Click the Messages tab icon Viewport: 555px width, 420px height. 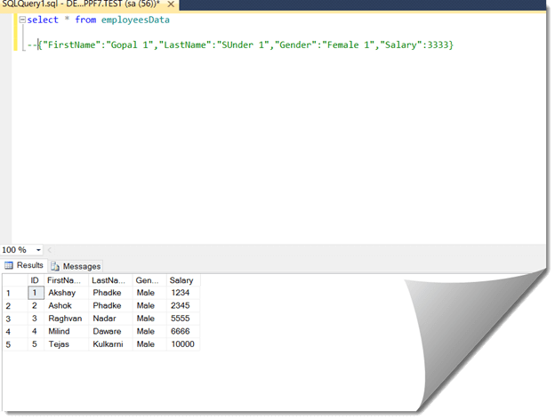[x=55, y=266]
